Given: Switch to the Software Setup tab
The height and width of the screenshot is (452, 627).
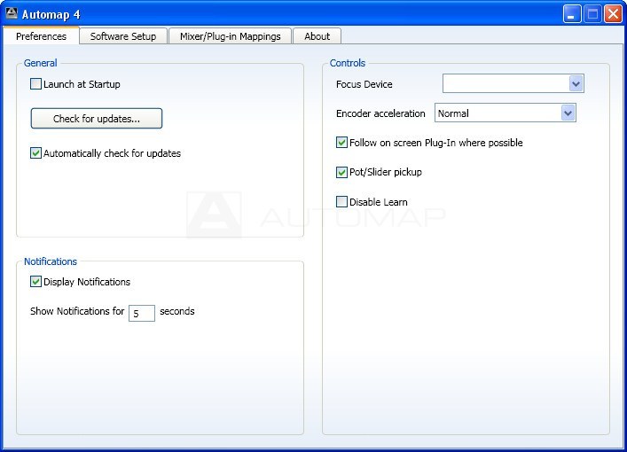Looking at the screenshot, I should [x=123, y=36].
